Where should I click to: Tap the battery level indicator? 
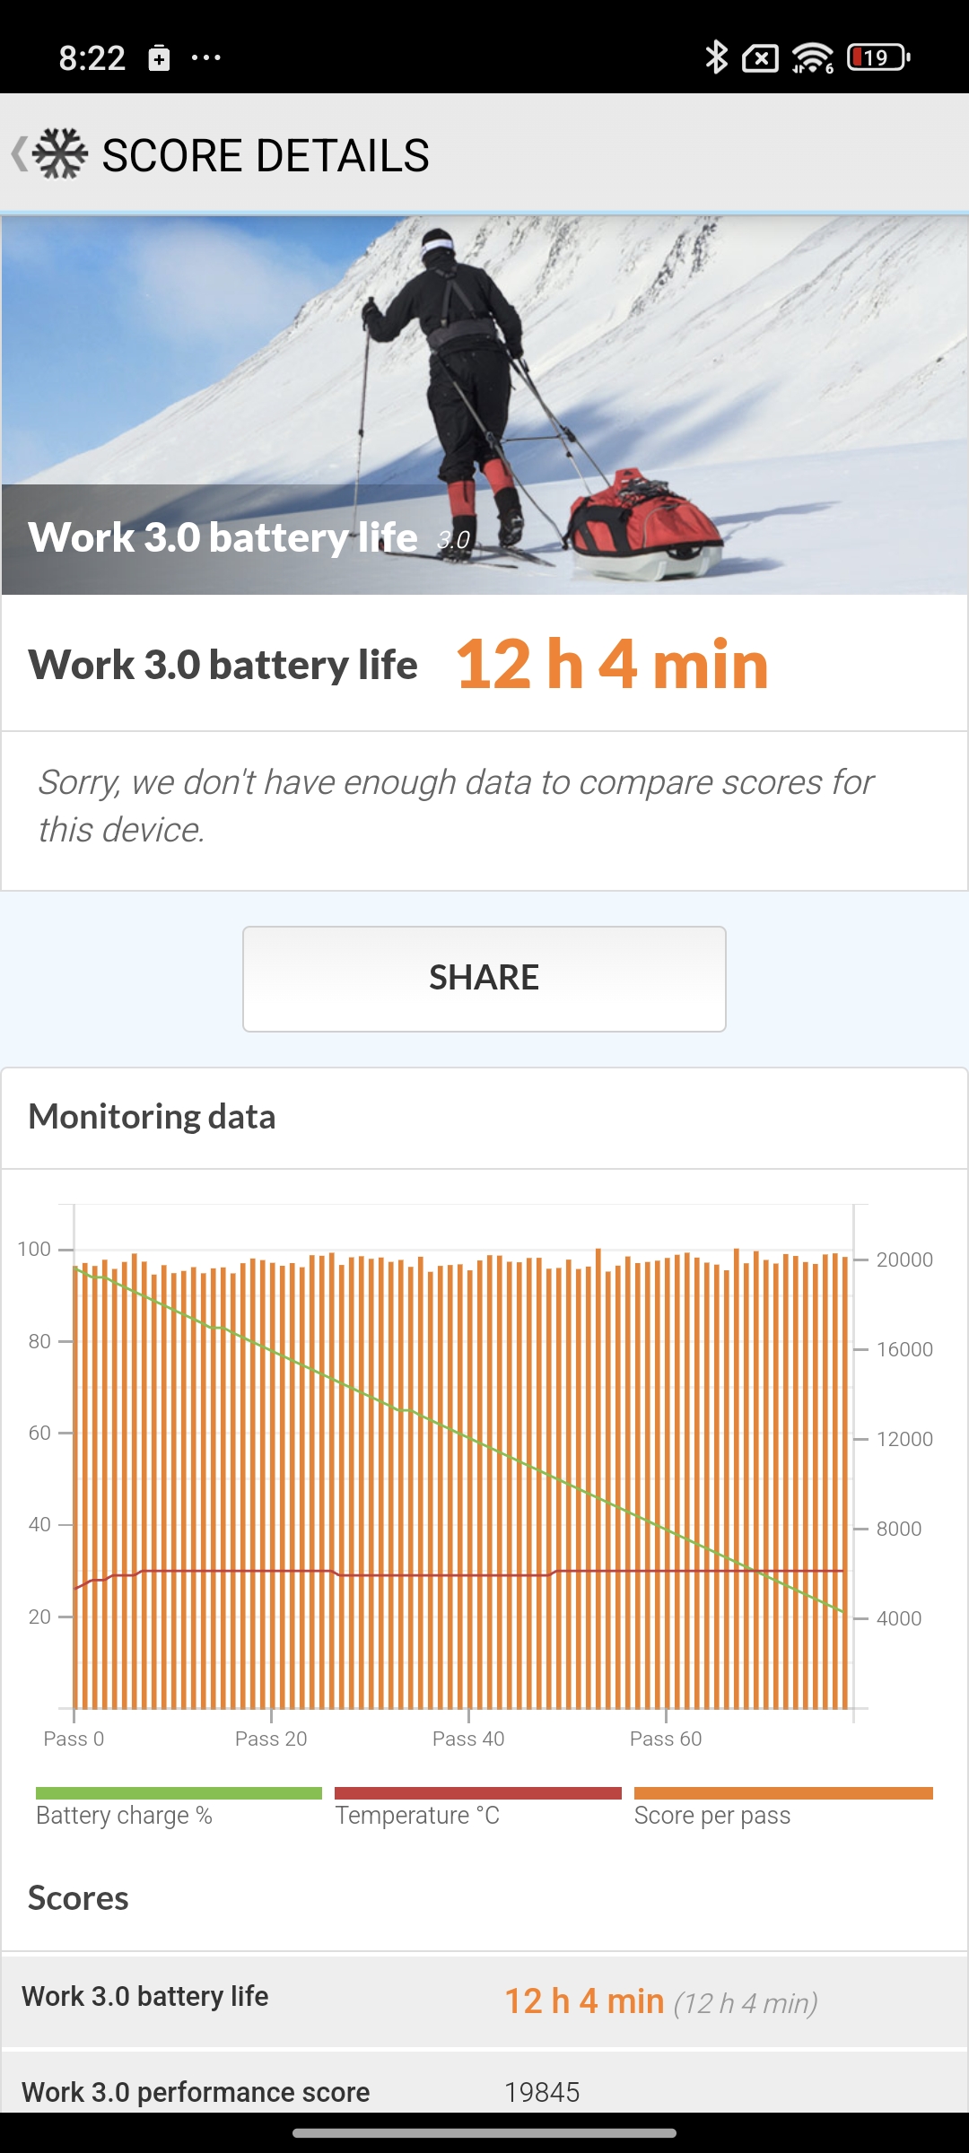point(877,57)
